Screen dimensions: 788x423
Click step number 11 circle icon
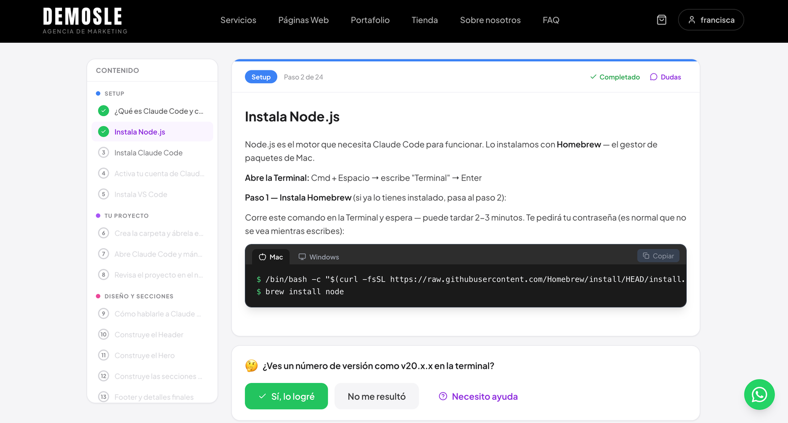(x=103, y=355)
